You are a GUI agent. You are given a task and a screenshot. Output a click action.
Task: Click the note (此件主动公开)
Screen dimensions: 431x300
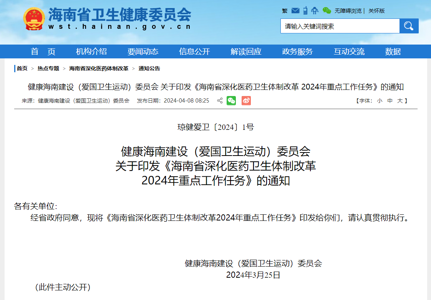click(63, 287)
